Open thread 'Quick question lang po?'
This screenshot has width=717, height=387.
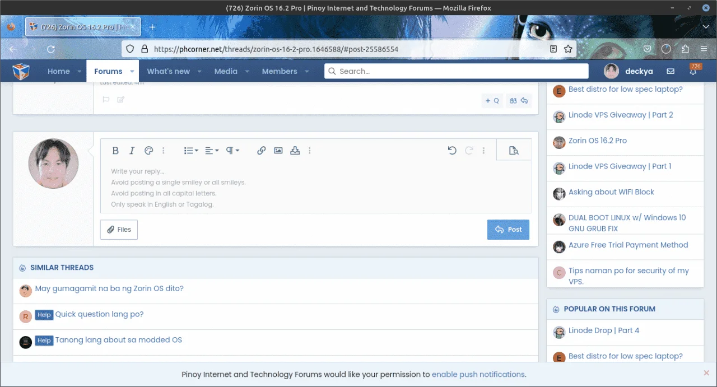tap(99, 314)
